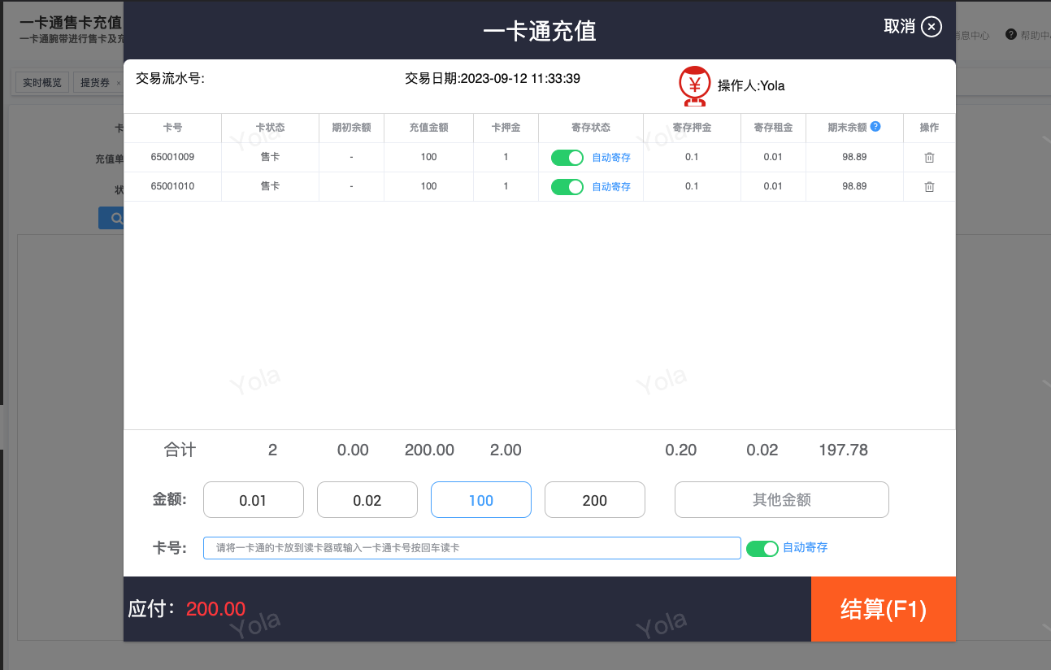Select card number cell 65001009

point(172,157)
